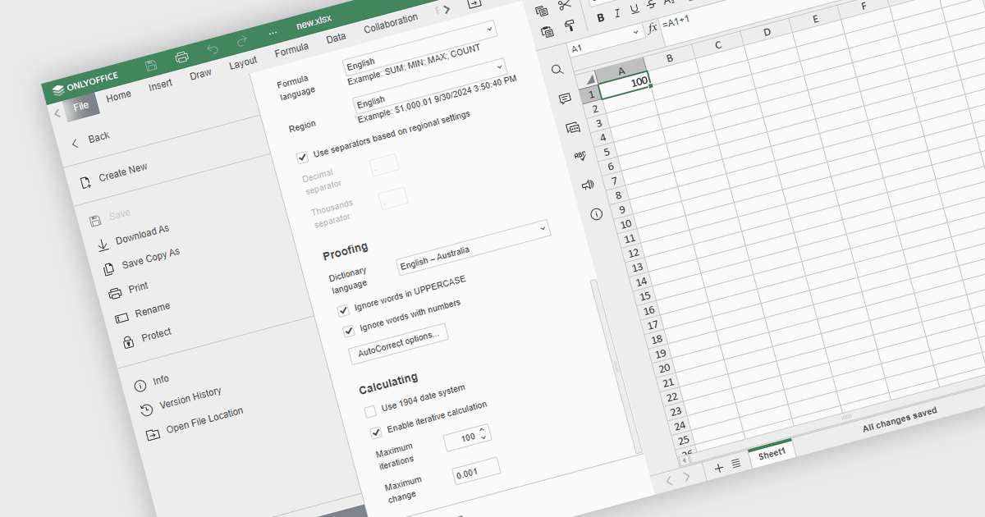Open the chat panel icon in sidebar
This screenshot has height=517, width=985.
click(573, 127)
